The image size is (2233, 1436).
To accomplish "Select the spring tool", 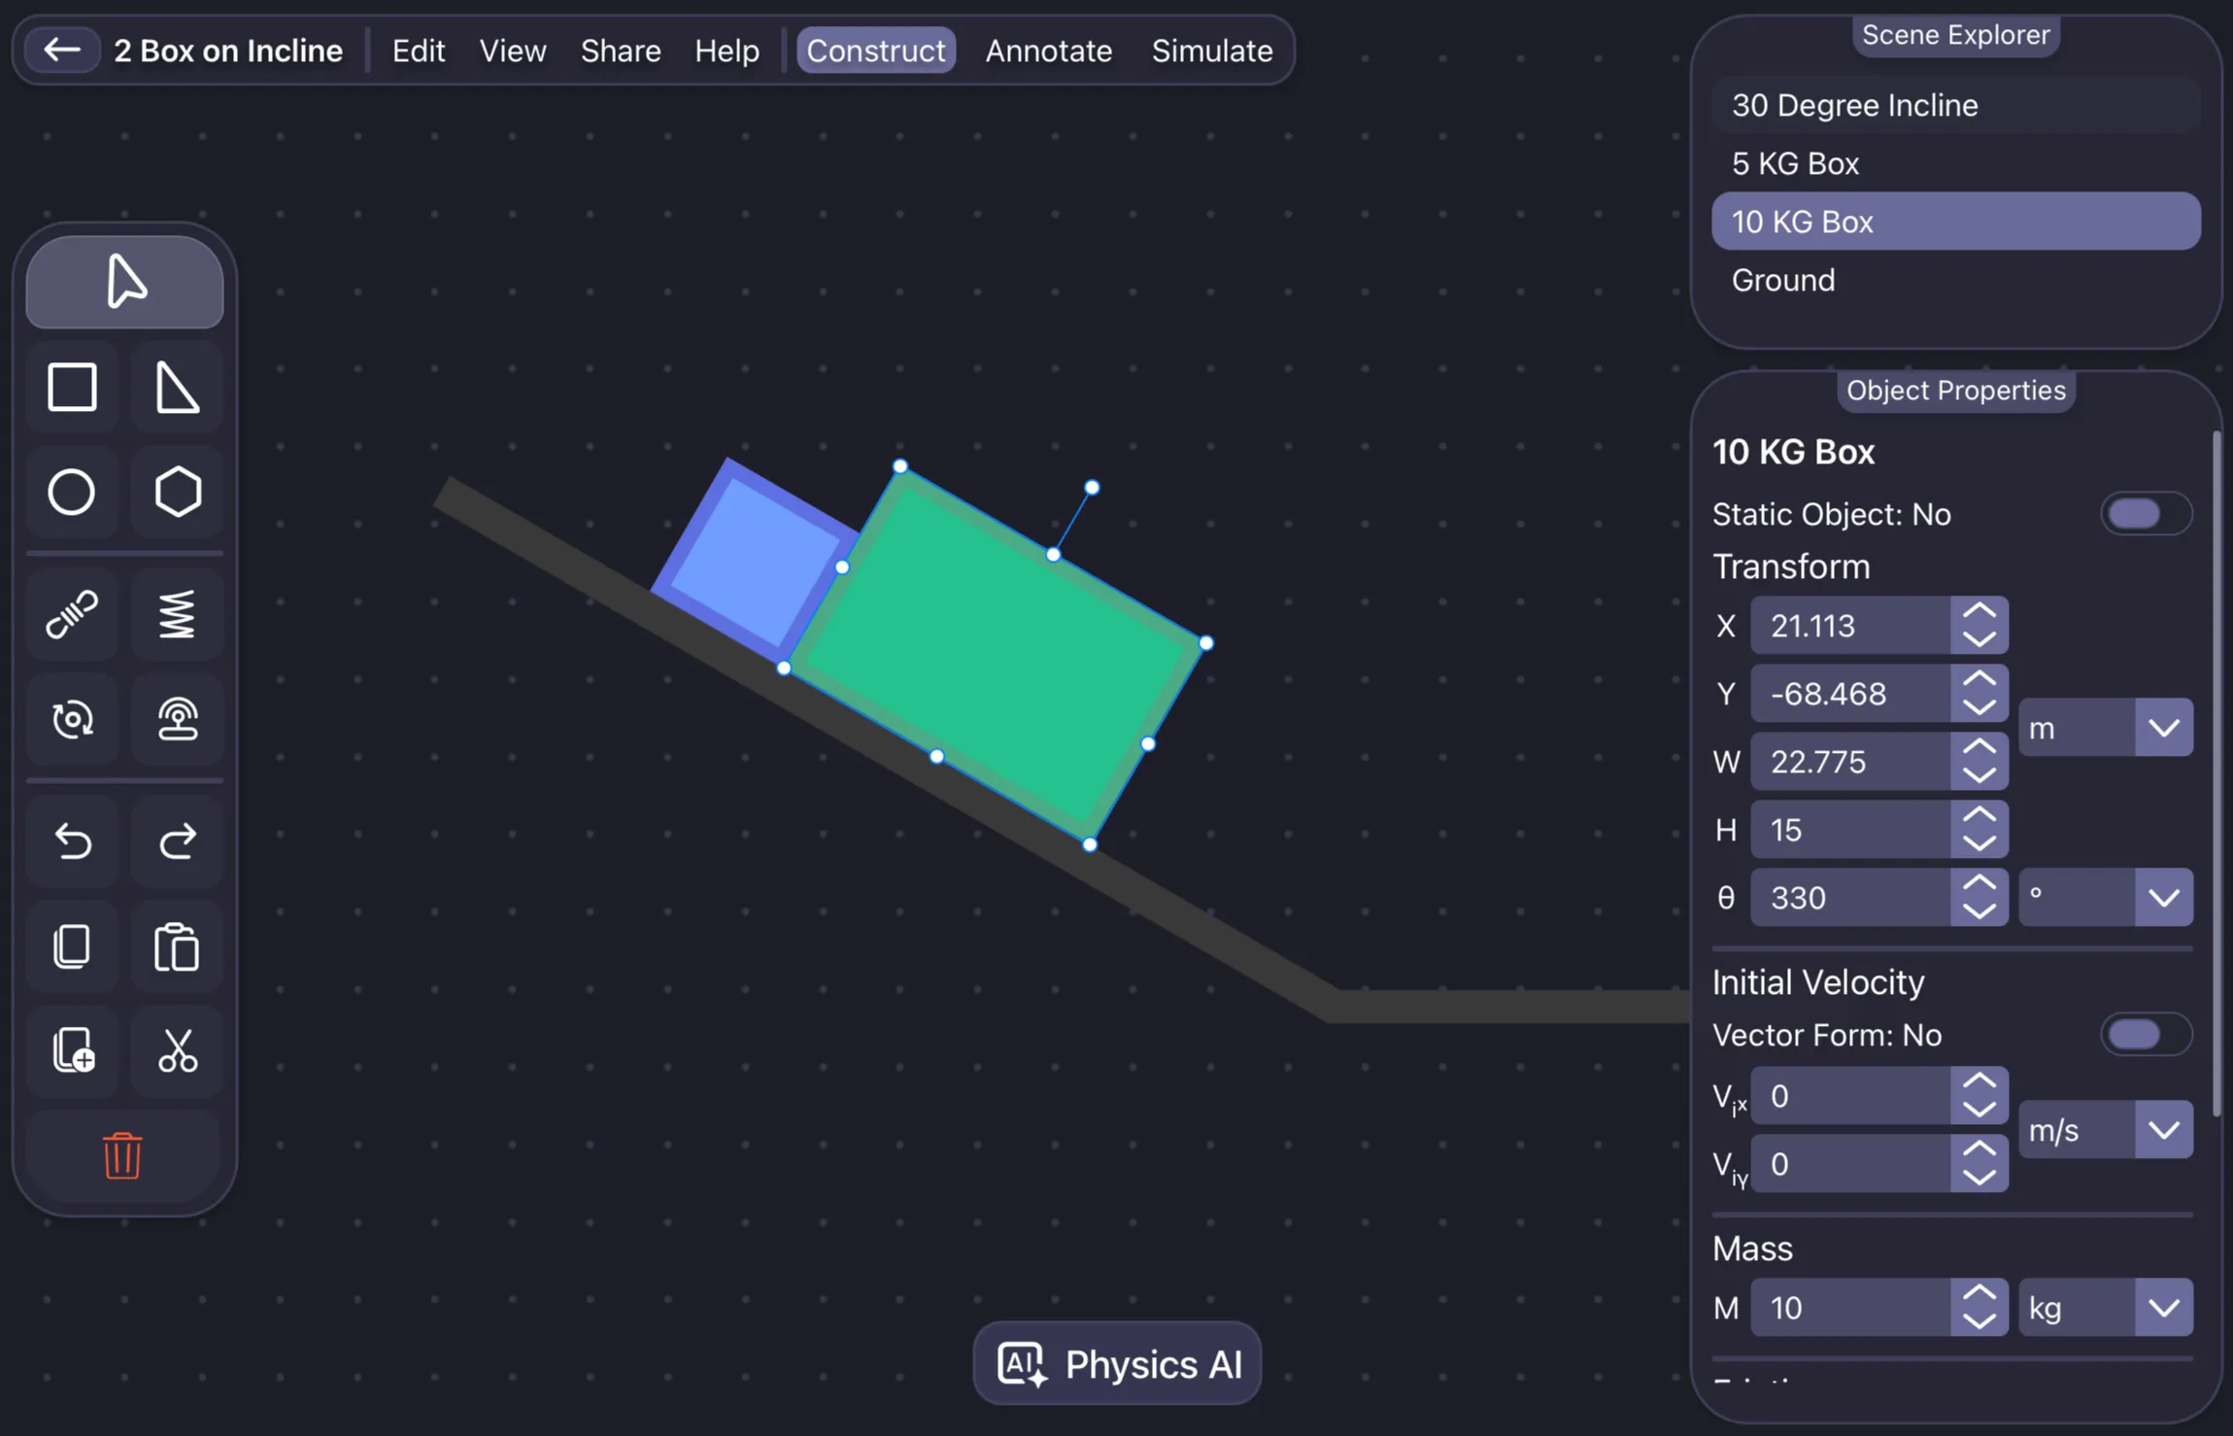I will (x=177, y=614).
